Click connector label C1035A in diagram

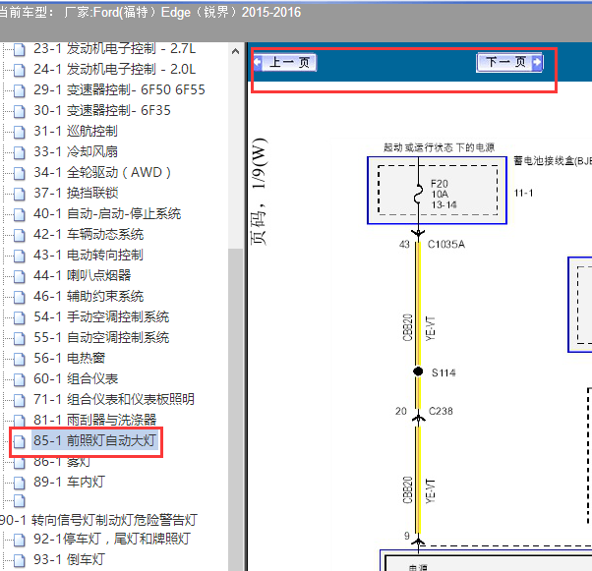coord(446,245)
